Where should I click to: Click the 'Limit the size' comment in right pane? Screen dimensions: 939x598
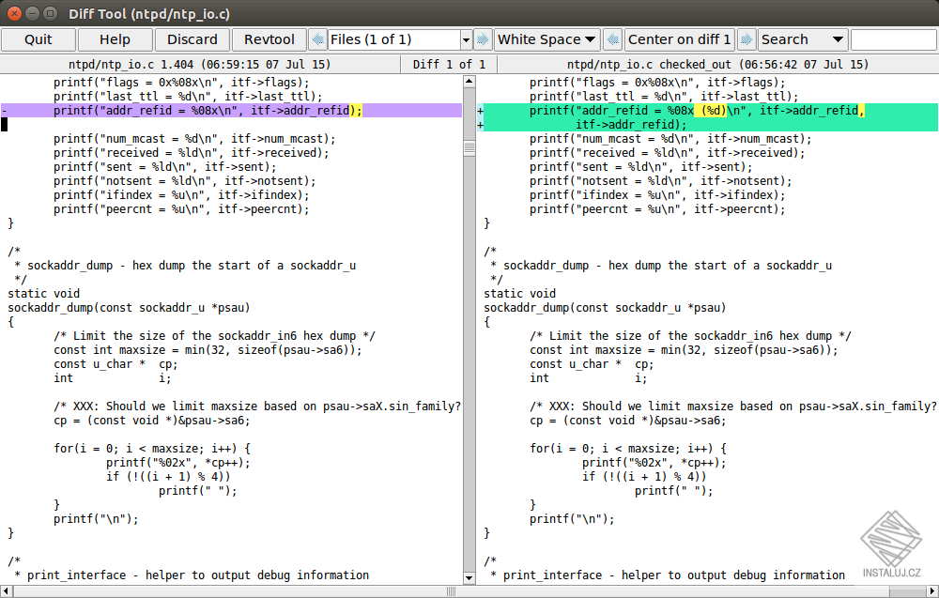(x=690, y=336)
